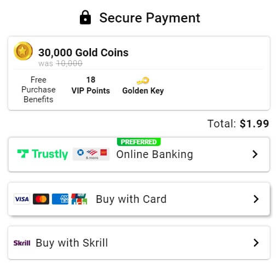Expand the Buy with Card chevron
279x269 pixels.
click(256, 199)
